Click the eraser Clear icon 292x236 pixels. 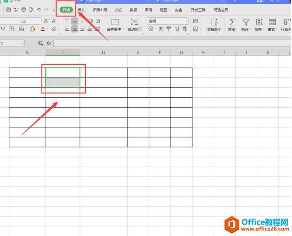[54, 29]
